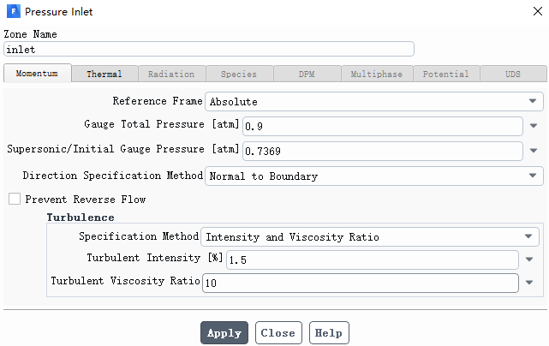Screen dimensions: 549x346
Task: Click the Close button
Action: click(x=278, y=332)
